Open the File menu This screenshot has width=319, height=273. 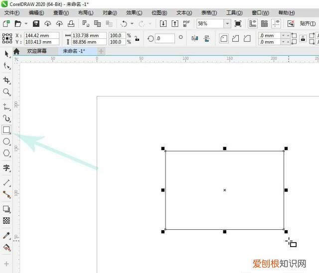12,13
